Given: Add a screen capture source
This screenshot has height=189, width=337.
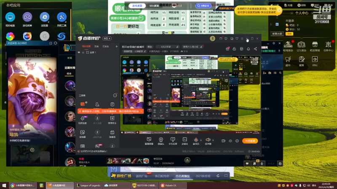Looking at the screenshot, I should 149,141.
